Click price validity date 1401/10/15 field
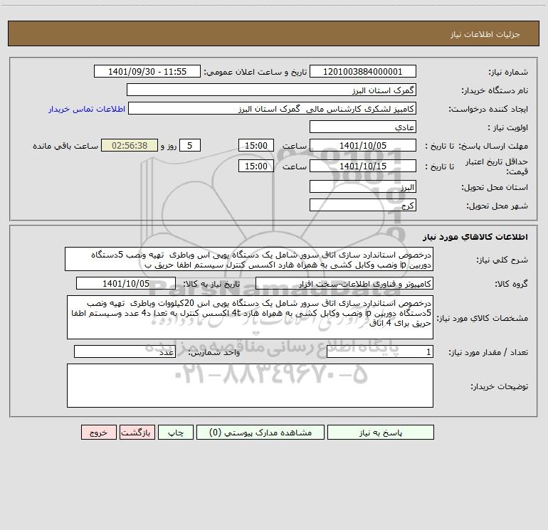This screenshot has height=530, width=548. [x=363, y=166]
